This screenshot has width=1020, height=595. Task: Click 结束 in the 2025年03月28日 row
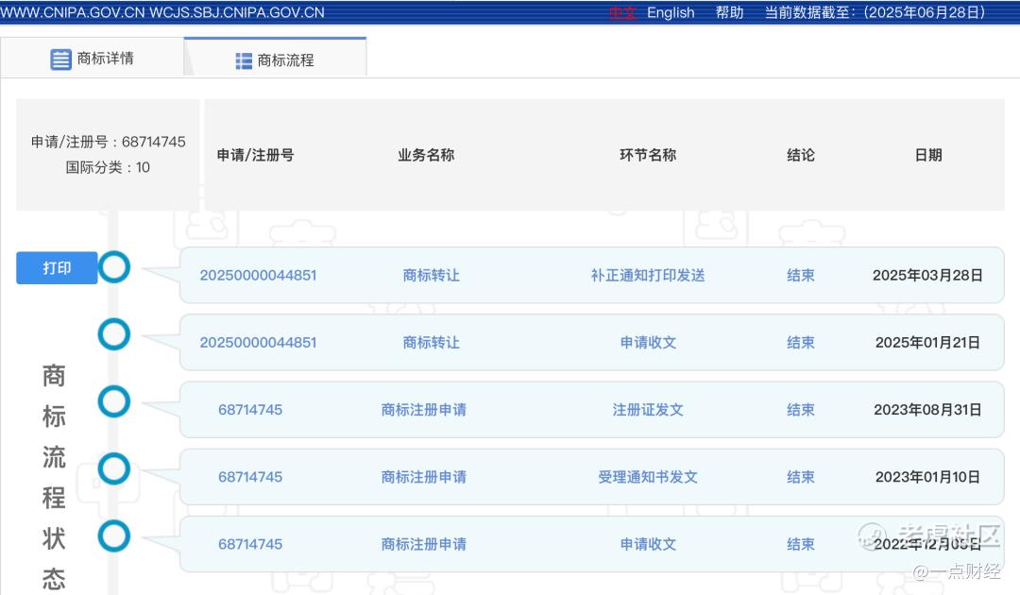pyautogui.click(x=801, y=275)
